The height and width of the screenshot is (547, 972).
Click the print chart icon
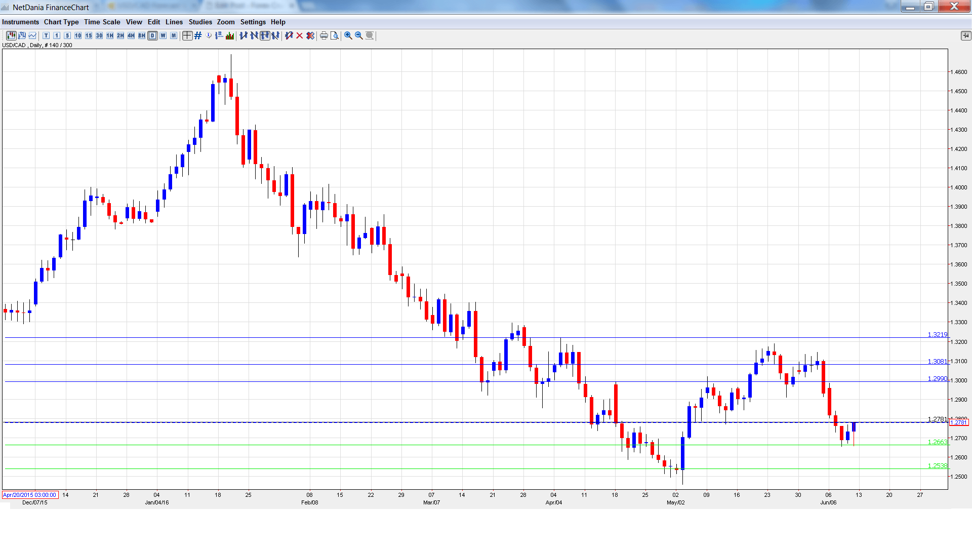(x=324, y=35)
